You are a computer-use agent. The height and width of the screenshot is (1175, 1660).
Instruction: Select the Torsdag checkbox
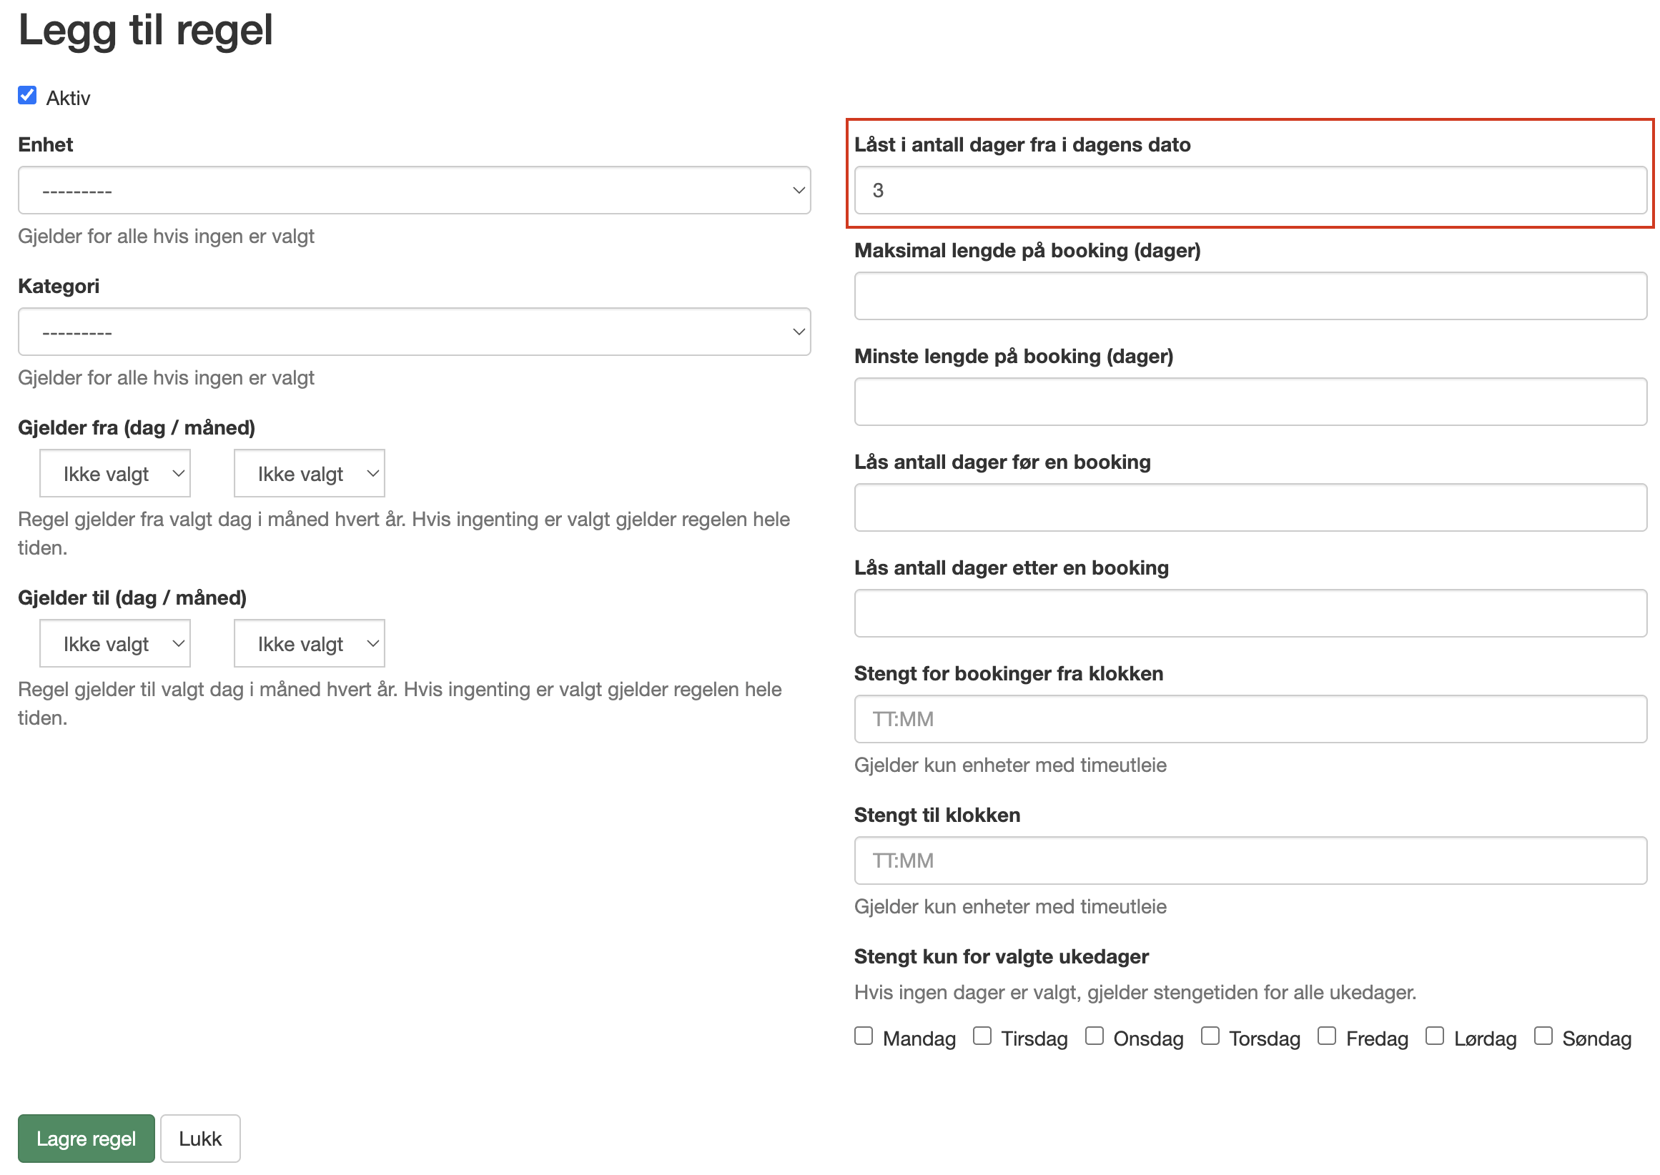coord(1210,1036)
